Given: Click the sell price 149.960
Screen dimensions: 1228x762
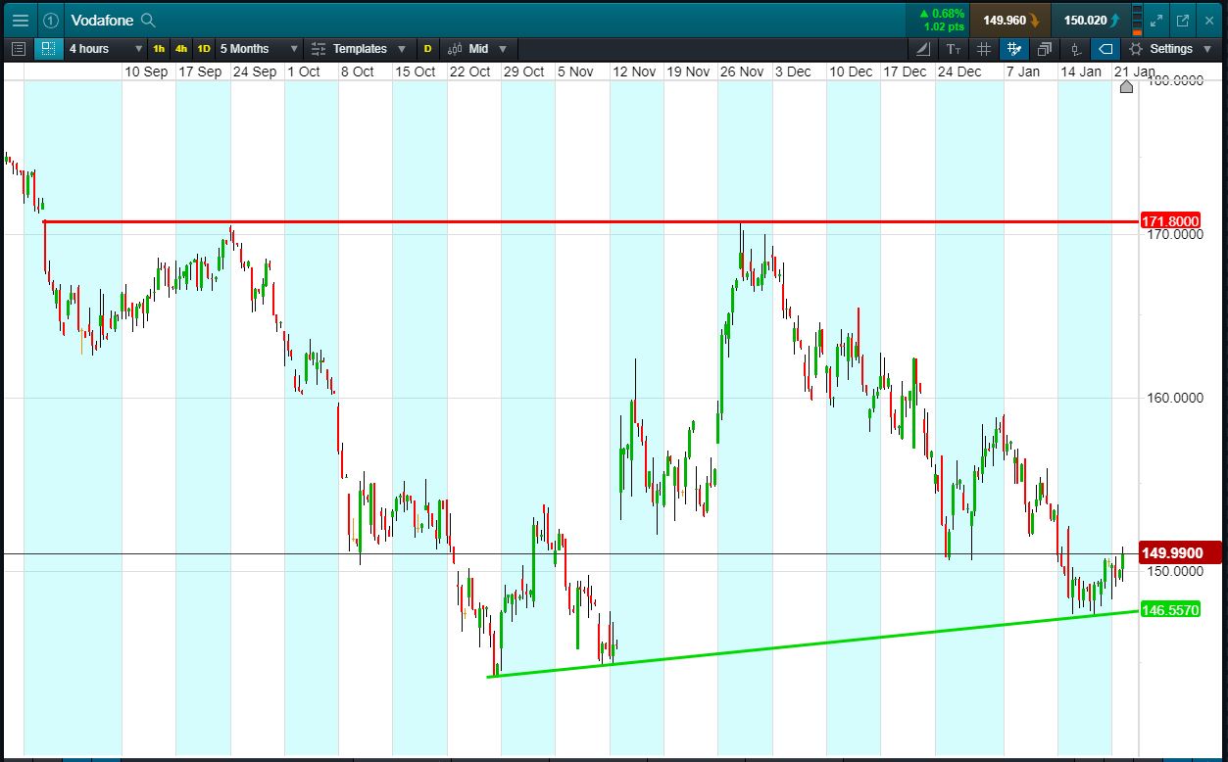Looking at the screenshot, I should (1010, 20).
